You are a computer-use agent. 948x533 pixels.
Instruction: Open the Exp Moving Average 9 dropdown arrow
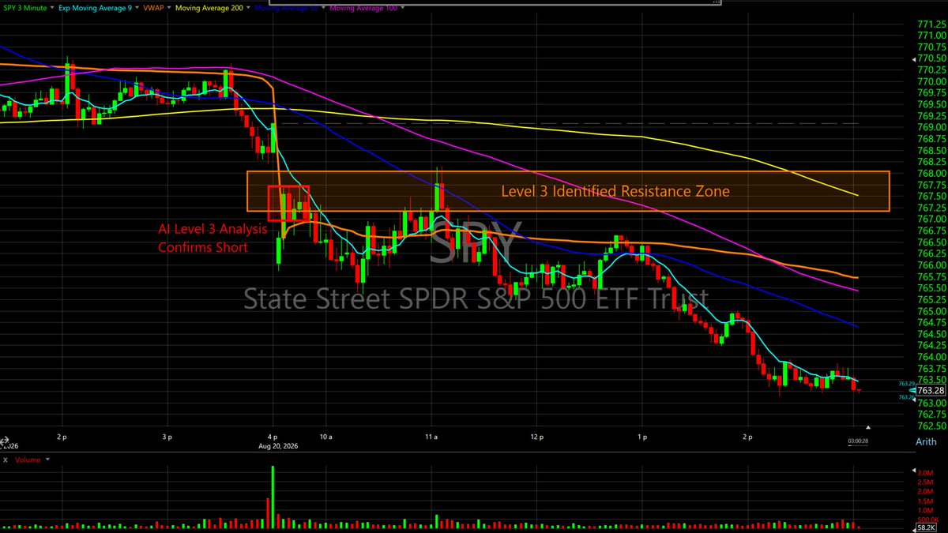[137, 8]
